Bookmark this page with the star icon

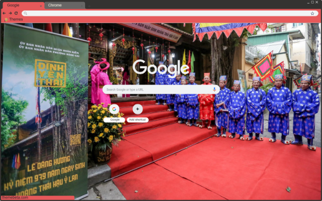pyautogui.click(x=312, y=14)
